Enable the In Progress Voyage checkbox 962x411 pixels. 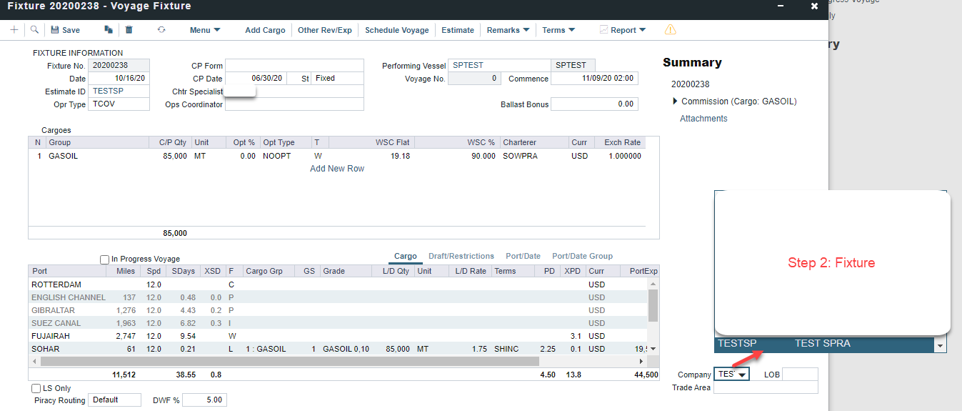click(105, 259)
